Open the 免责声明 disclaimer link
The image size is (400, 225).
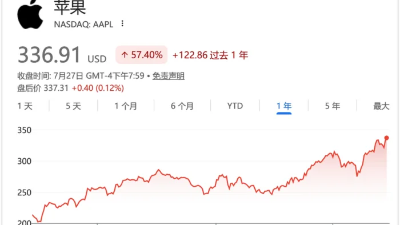pos(169,76)
